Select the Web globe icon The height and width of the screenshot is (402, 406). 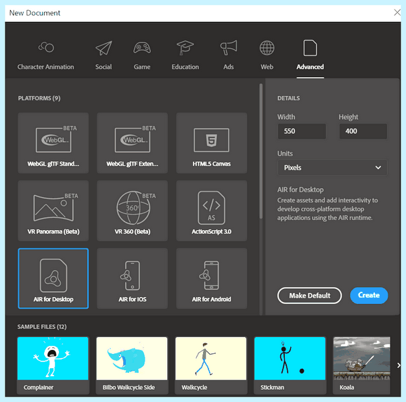pyautogui.click(x=267, y=48)
